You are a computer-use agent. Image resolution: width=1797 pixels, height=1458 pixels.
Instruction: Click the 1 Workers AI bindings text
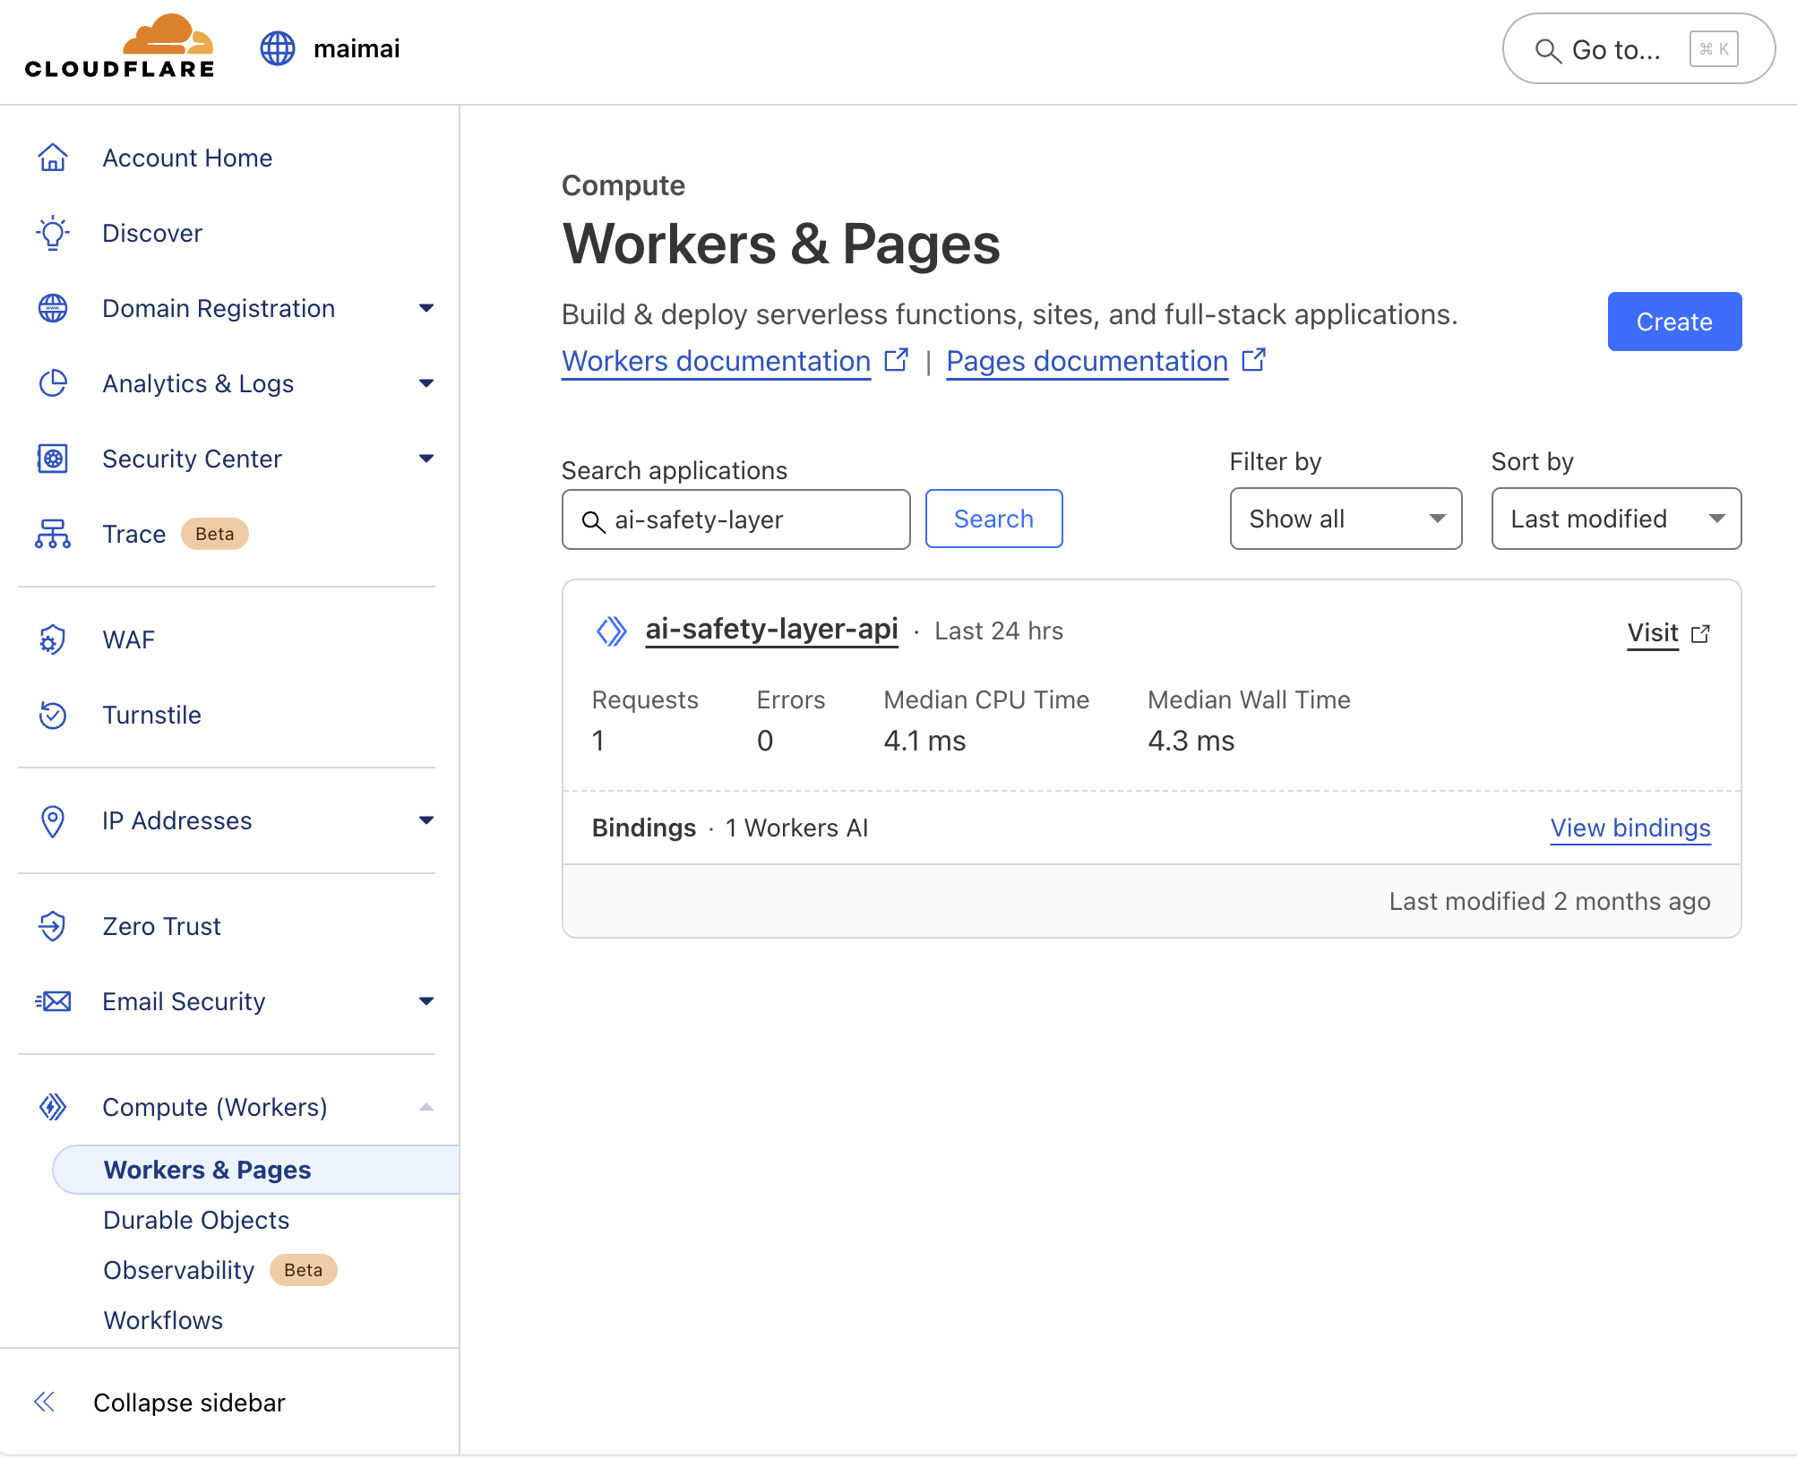point(796,828)
